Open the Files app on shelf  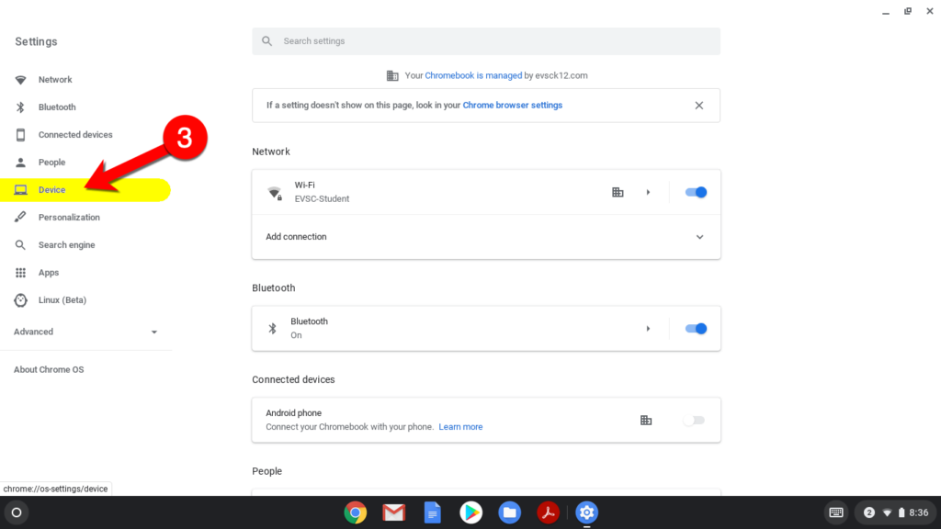pyautogui.click(x=509, y=512)
